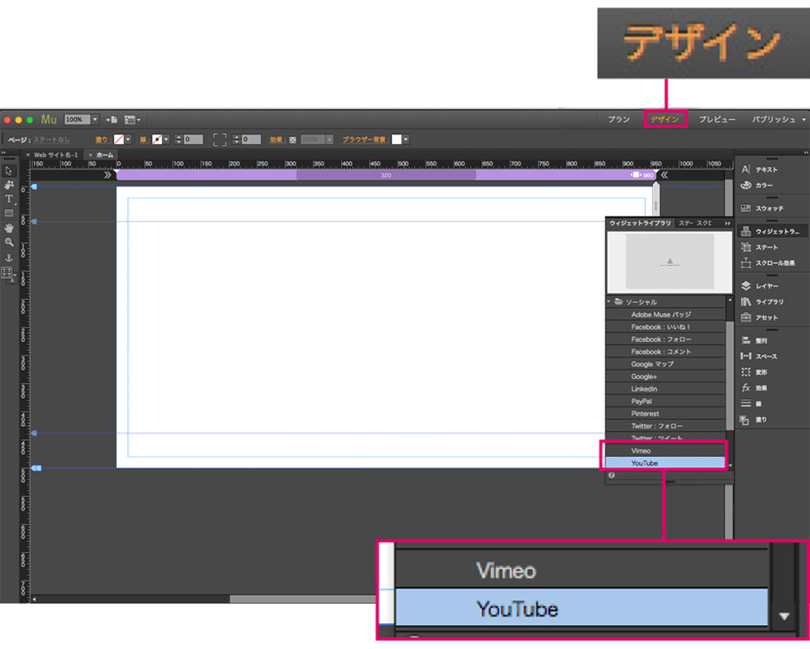Switch to the プレビュー view

[x=717, y=119]
